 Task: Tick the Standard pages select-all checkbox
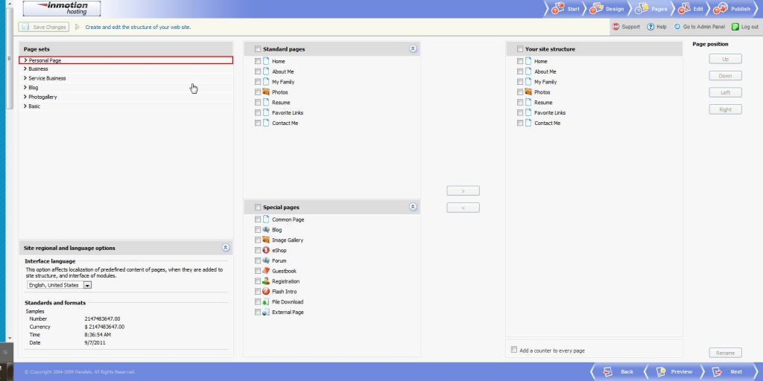(258, 49)
